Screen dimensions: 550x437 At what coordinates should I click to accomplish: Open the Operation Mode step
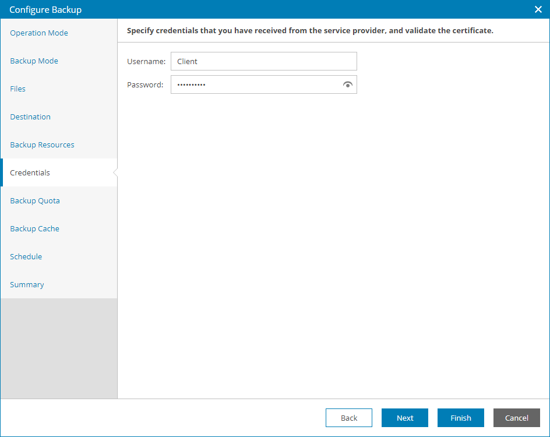39,33
